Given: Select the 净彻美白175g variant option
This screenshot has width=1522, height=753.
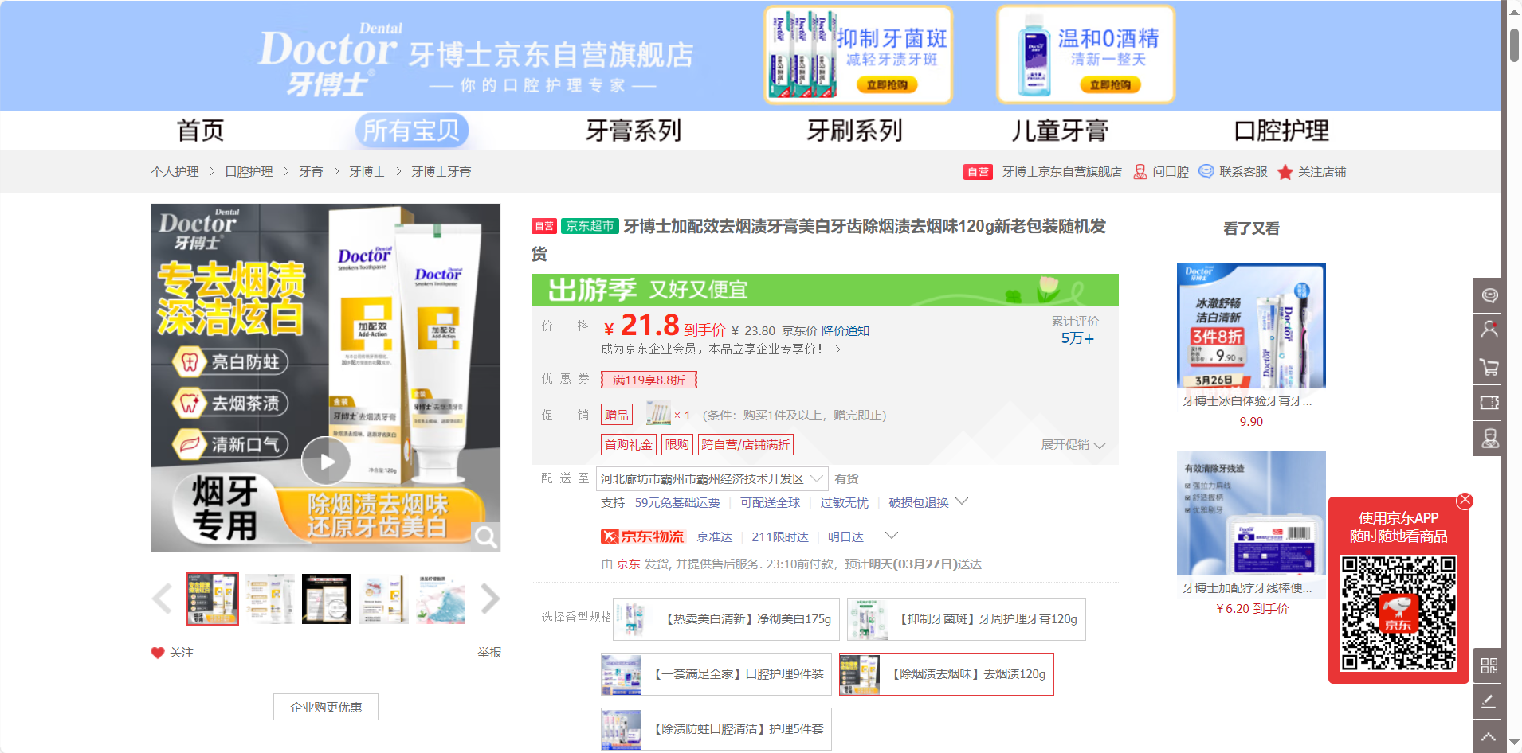Looking at the screenshot, I should [726, 619].
